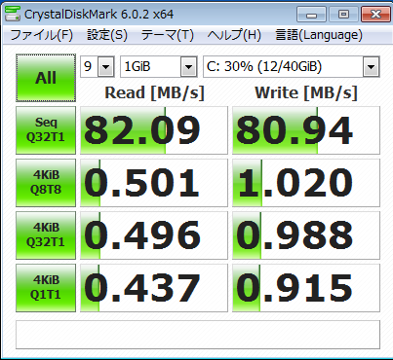Click the empty comment field at bottom

pos(198,335)
